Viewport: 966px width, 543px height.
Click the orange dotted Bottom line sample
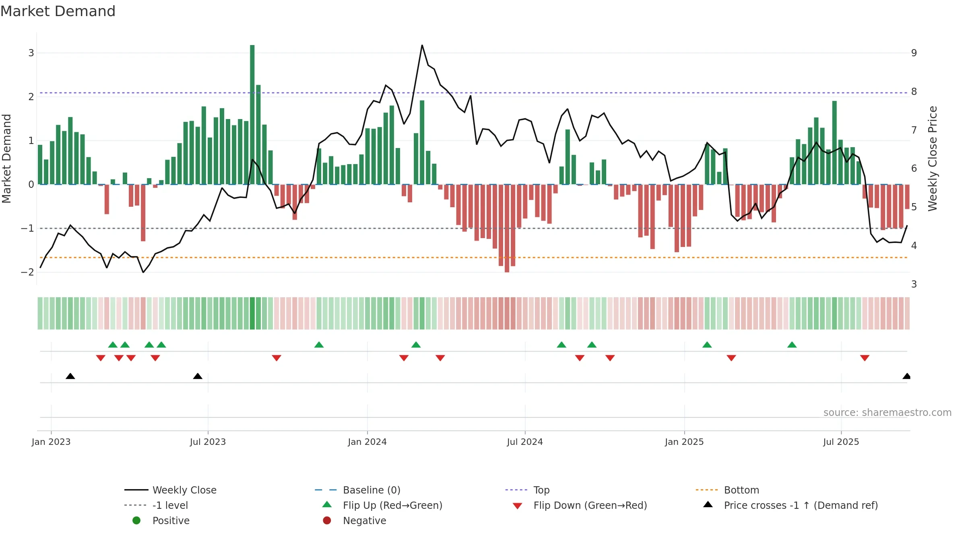click(707, 490)
